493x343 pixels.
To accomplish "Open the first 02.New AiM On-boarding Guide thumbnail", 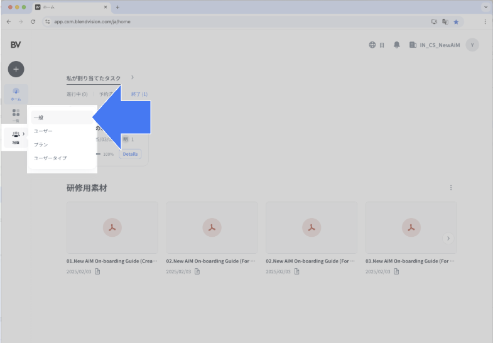I will pos(212,227).
